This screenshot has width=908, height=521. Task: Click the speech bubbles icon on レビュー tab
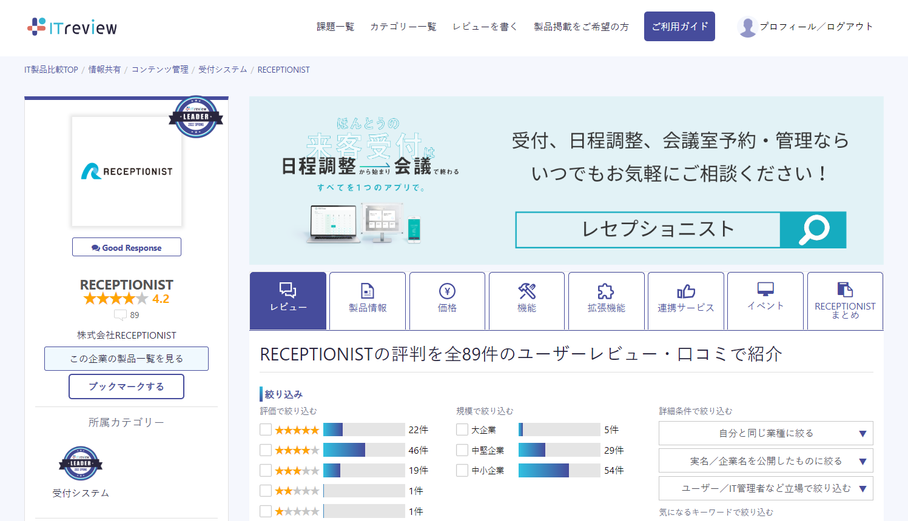point(288,290)
